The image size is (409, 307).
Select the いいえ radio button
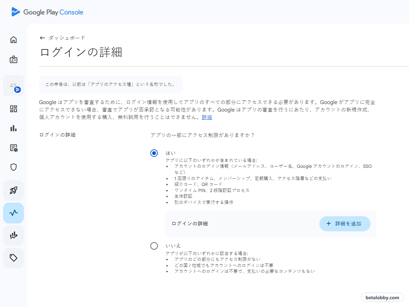point(154,246)
